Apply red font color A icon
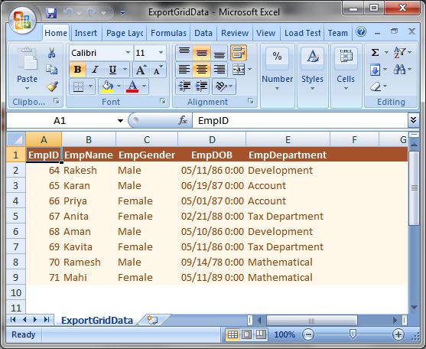The width and height of the screenshot is (426, 349). (132, 86)
